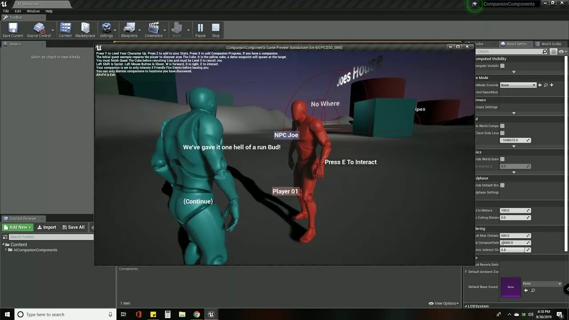Image resolution: width=569 pixels, height=320 pixels.
Task: Enable the Override World Gravity checkbox
Action: point(502,159)
